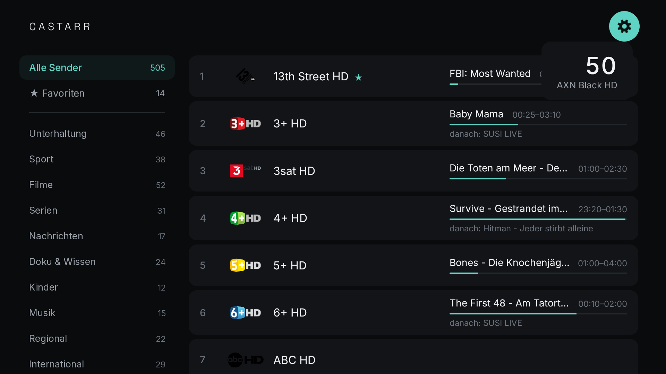Click the 5+ HD yellow logo

[x=245, y=265]
